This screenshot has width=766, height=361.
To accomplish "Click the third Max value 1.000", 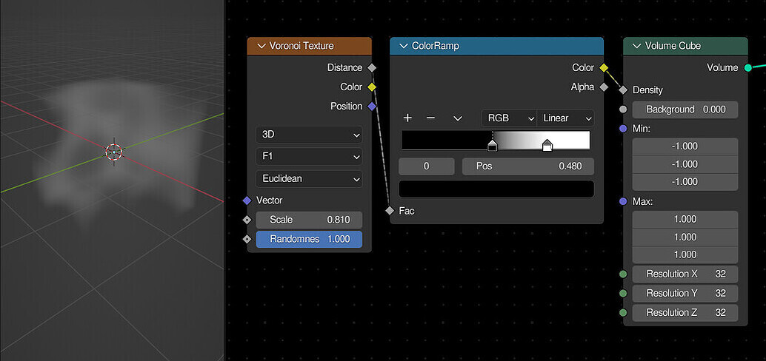I will tap(685, 254).
